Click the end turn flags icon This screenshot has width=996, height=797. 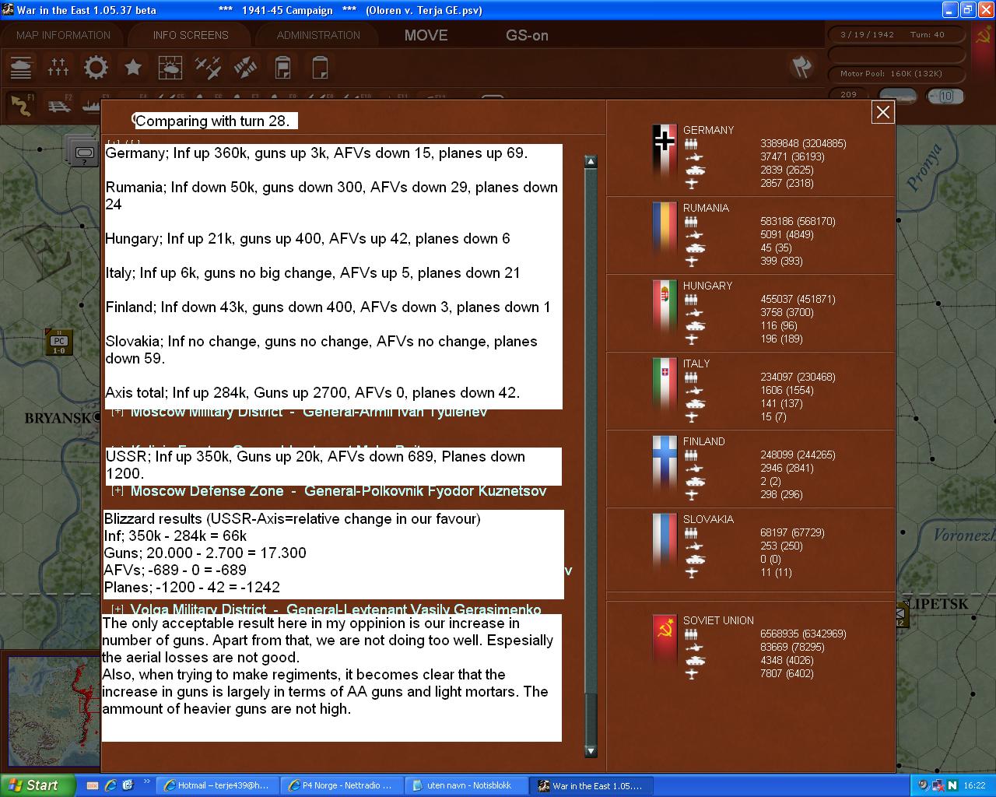point(801,67)
